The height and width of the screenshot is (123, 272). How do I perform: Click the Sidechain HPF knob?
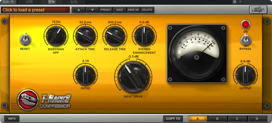click(x=56, y=36)
